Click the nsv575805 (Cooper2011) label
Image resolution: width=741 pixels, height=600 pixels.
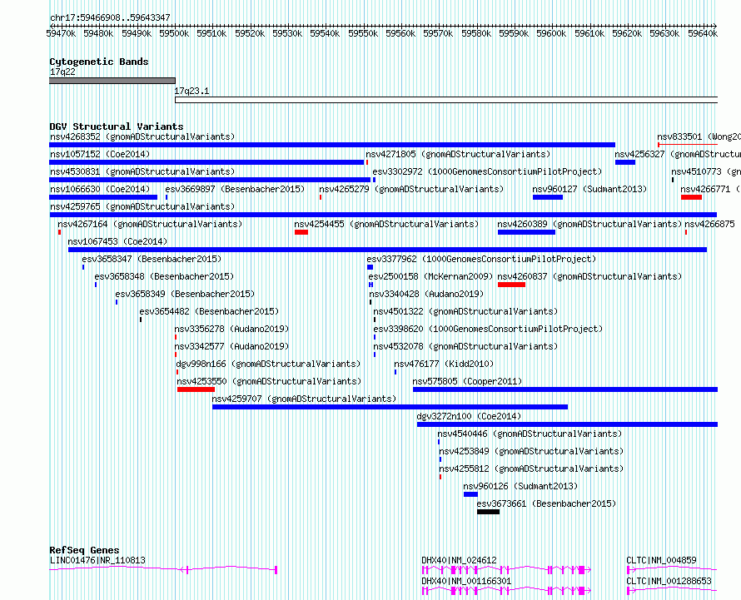pos(467,381)
